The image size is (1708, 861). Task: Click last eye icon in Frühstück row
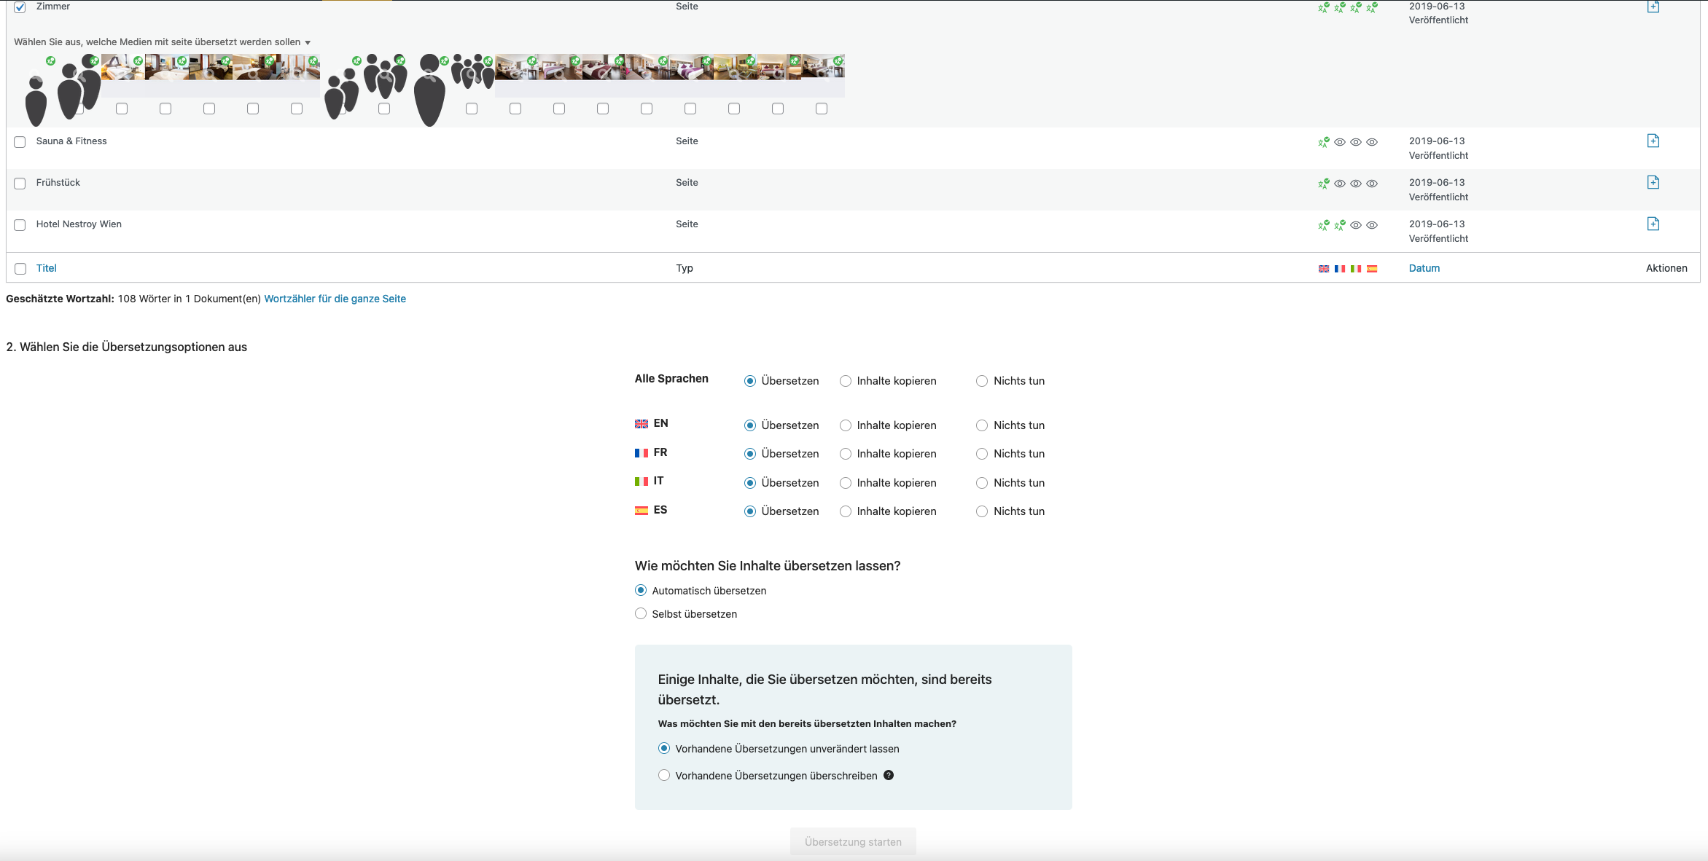click(x=1371, y=184)
